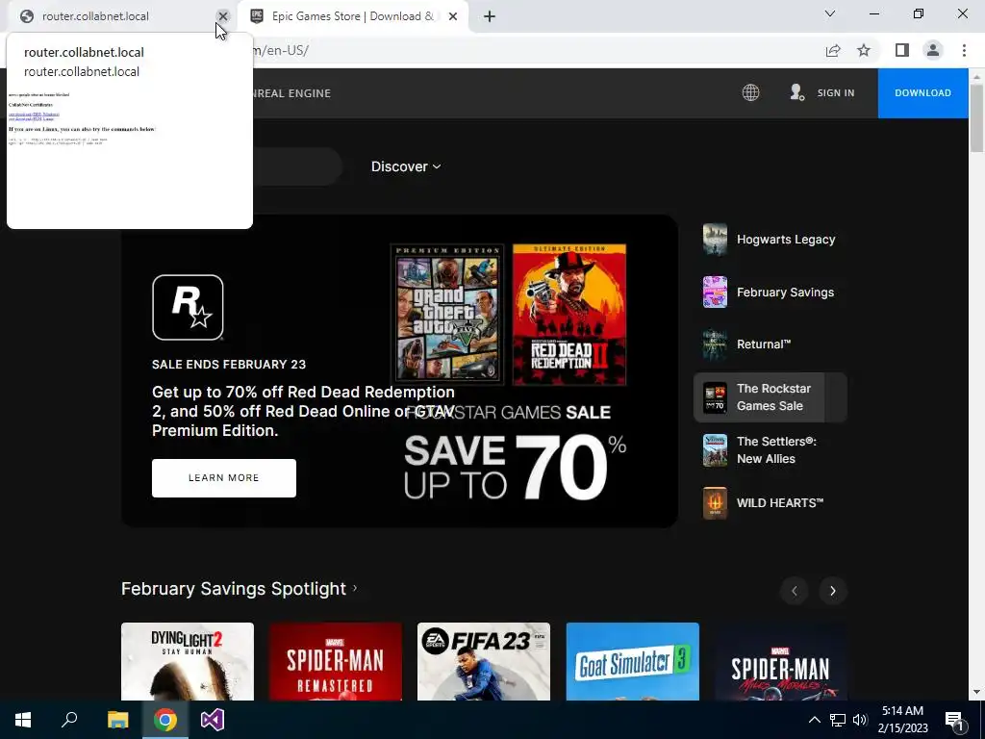The image size is (985, 739).
Task: Select The Settlers: New Allies item
Action: 770,450
